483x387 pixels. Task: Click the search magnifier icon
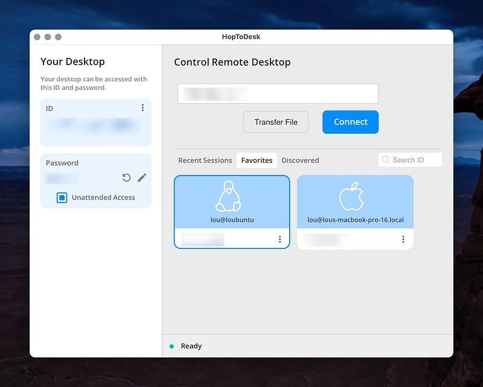(385, 160)
